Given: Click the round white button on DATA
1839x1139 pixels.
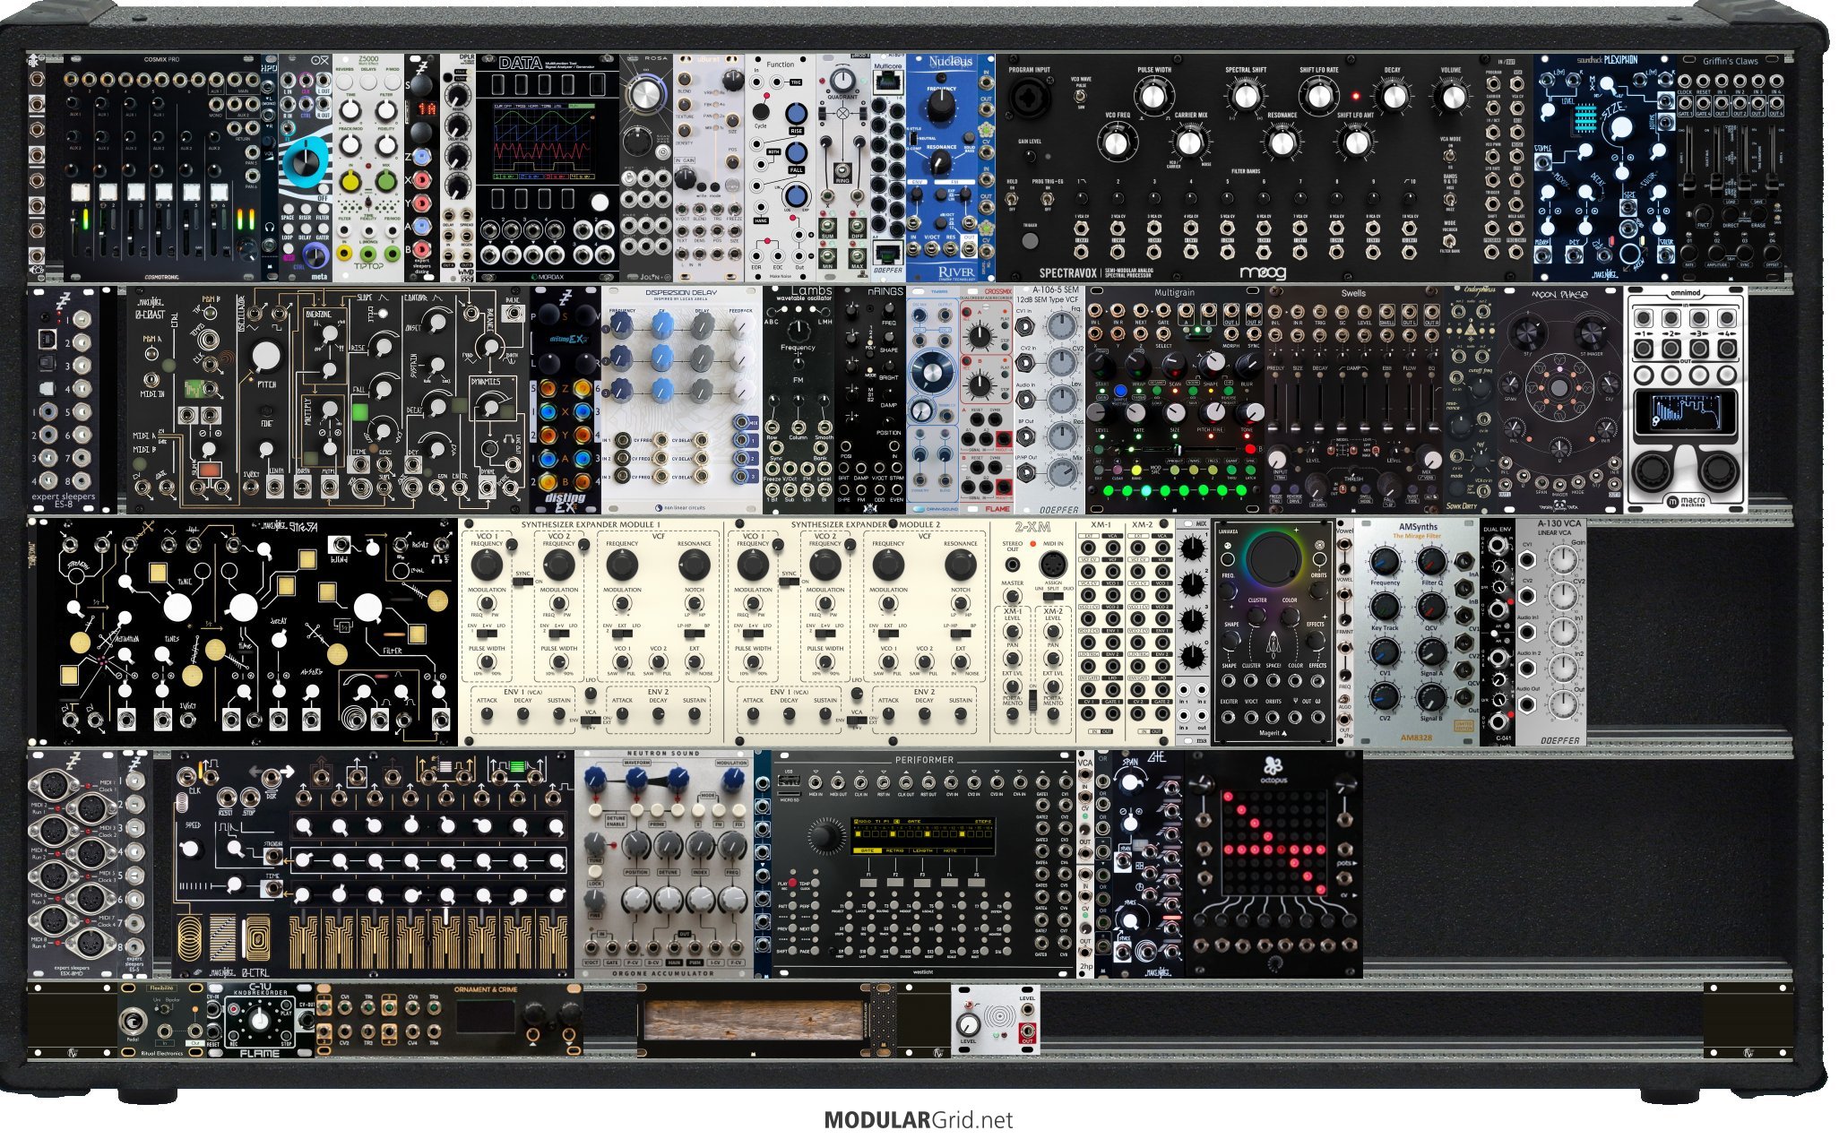Looking at the screenshot, I should [x=600, y=203].
